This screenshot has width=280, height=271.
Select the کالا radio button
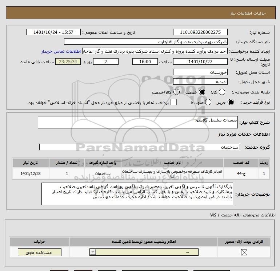coord(222,92)
